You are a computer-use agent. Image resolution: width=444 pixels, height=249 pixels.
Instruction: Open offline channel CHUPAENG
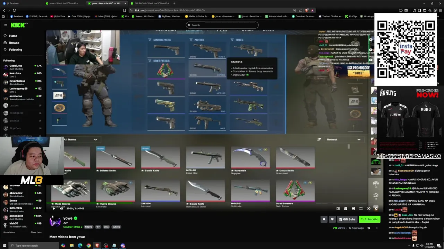pos(23,113)
